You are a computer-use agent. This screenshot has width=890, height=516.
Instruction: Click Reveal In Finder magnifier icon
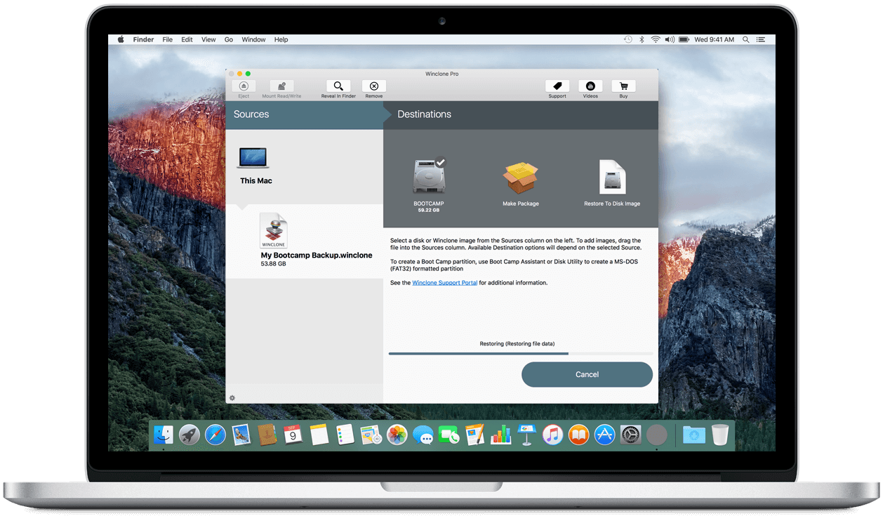[338, 86]
